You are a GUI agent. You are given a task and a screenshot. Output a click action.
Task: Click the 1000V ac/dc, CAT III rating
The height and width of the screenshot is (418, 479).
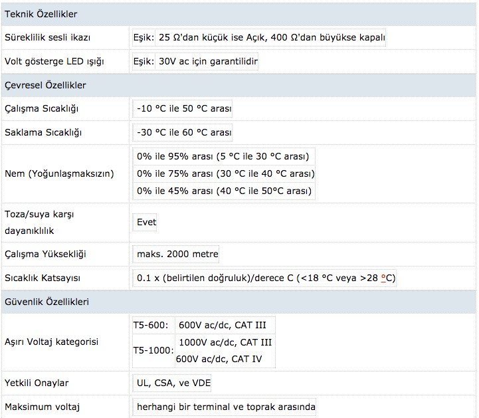point(225,342)
